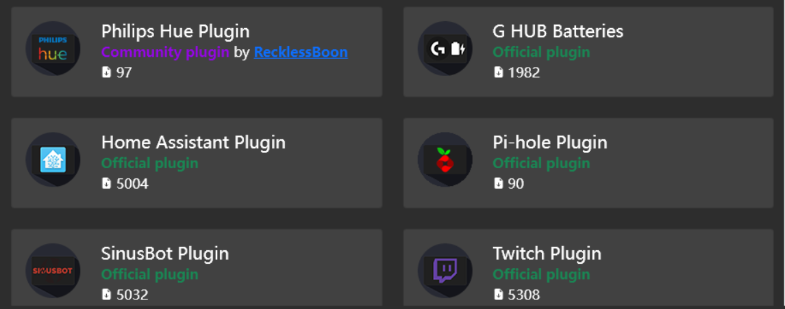Select the Home Assistant Plugin title
785x309 pixels.
[193, 142]
